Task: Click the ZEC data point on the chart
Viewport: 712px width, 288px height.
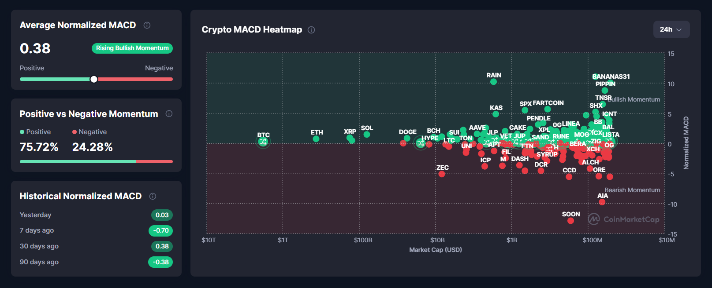Action: [x=442, y=174]
